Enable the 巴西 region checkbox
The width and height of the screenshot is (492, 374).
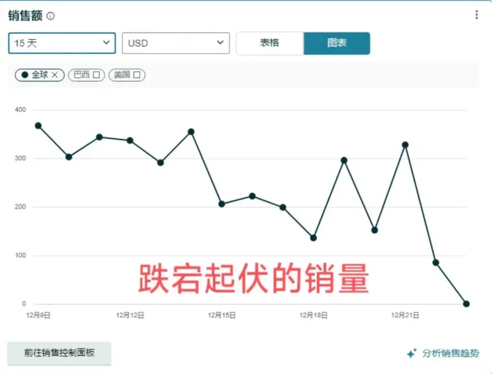(x=96, y=75)
